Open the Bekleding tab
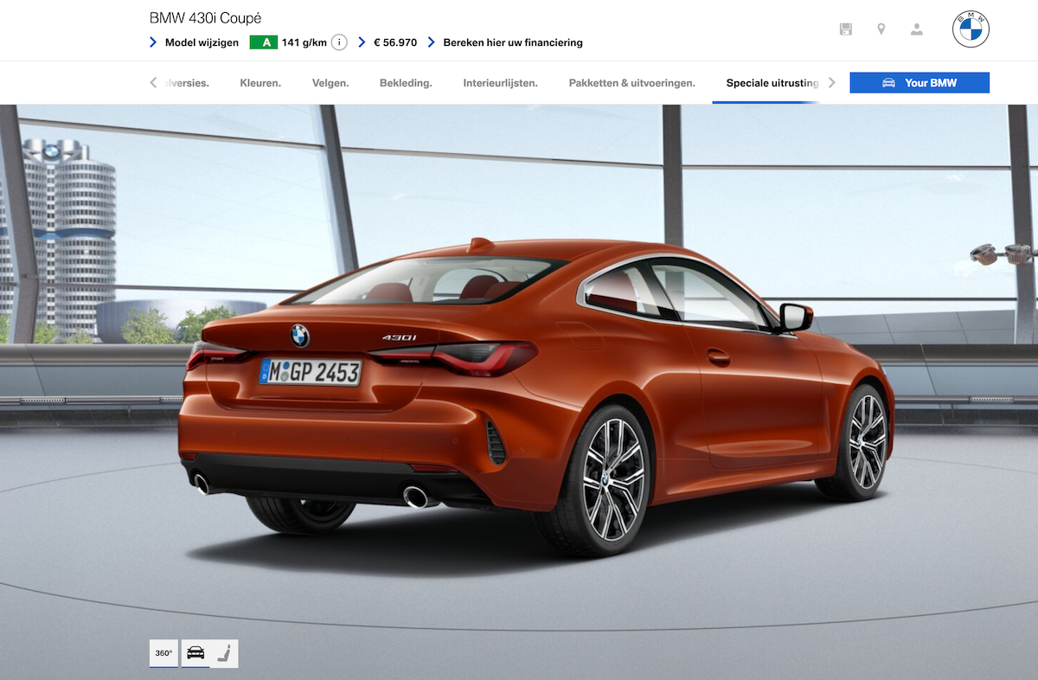The width and height of the screenshot is (1038, 680). click(406, 83)
